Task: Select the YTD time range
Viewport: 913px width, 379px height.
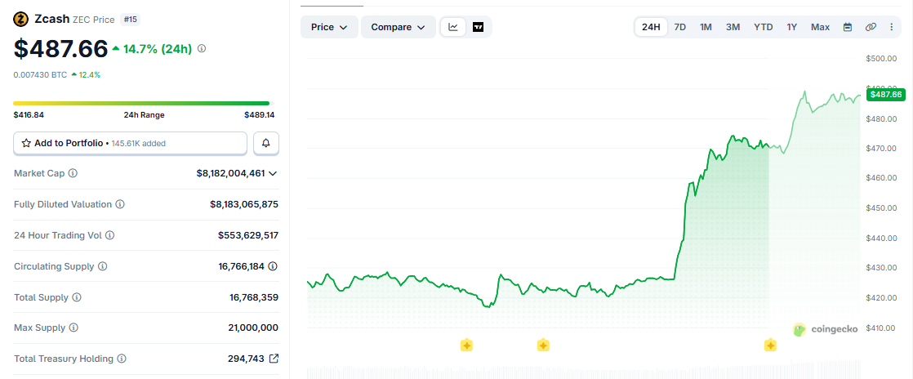Action: pyautogui.click(x=764, y=27)
